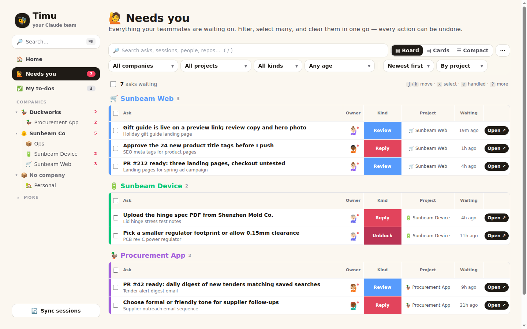Screen dimensions: 527x329
Task: Select all 7 asks waiting checkbox
Action: coord(113,84)
